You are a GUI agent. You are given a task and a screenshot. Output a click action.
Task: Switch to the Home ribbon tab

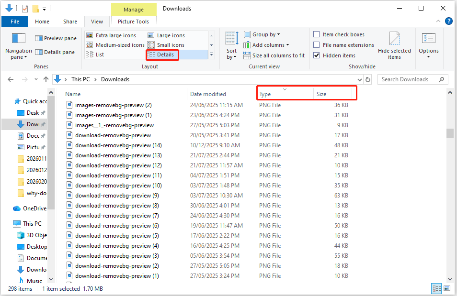coord(42,21)
